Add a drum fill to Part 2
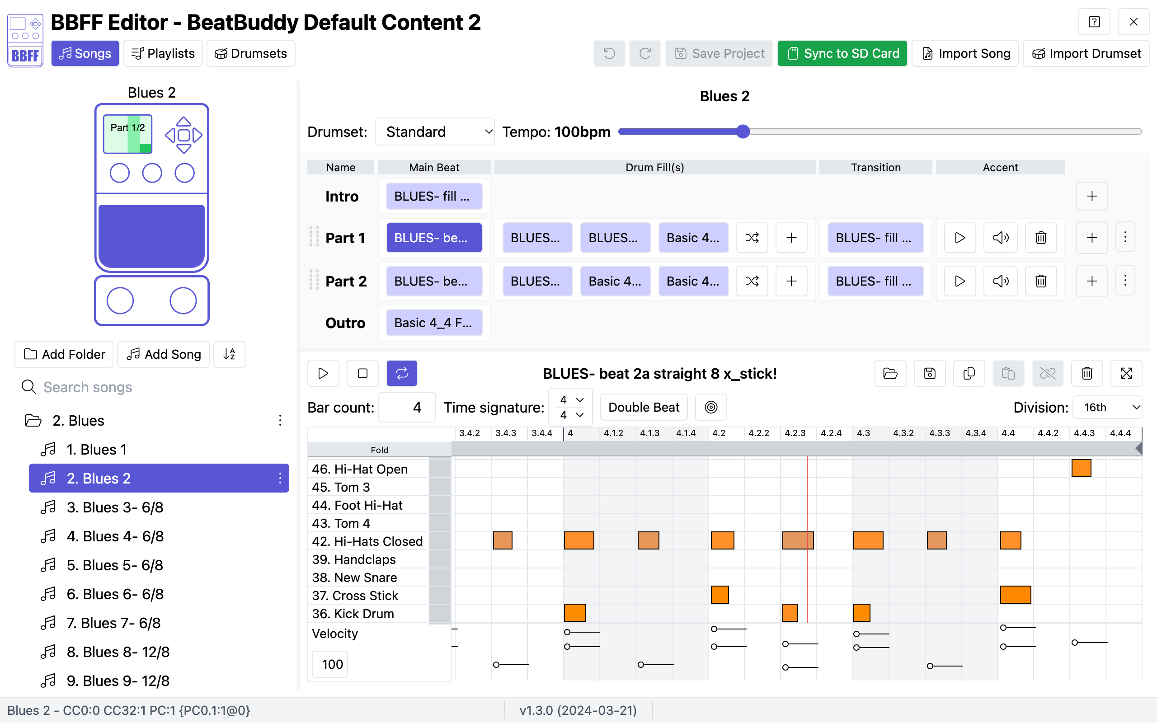This screenshot has width=1157, height=723. pyautogui.click(x=791, y=281)
